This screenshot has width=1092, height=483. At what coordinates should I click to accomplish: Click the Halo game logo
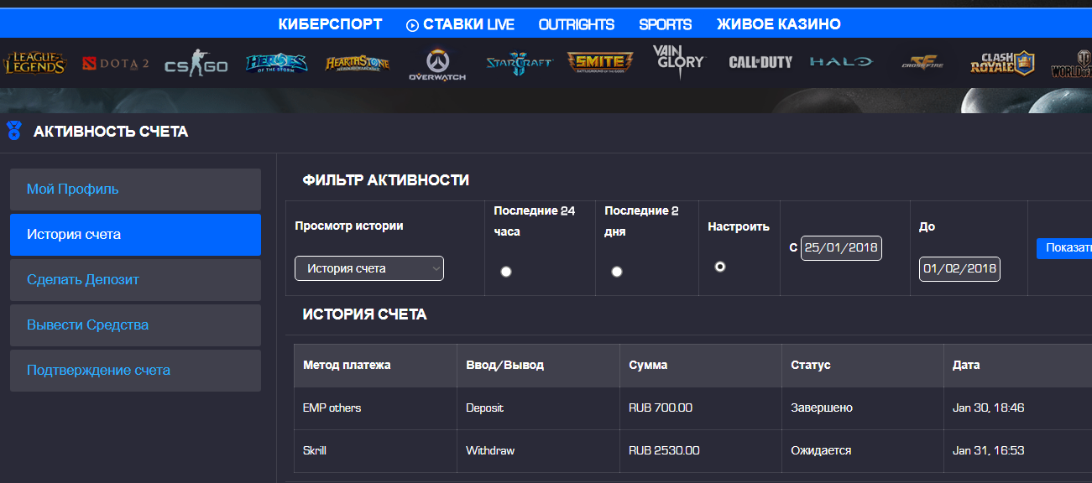coord(840,61)
